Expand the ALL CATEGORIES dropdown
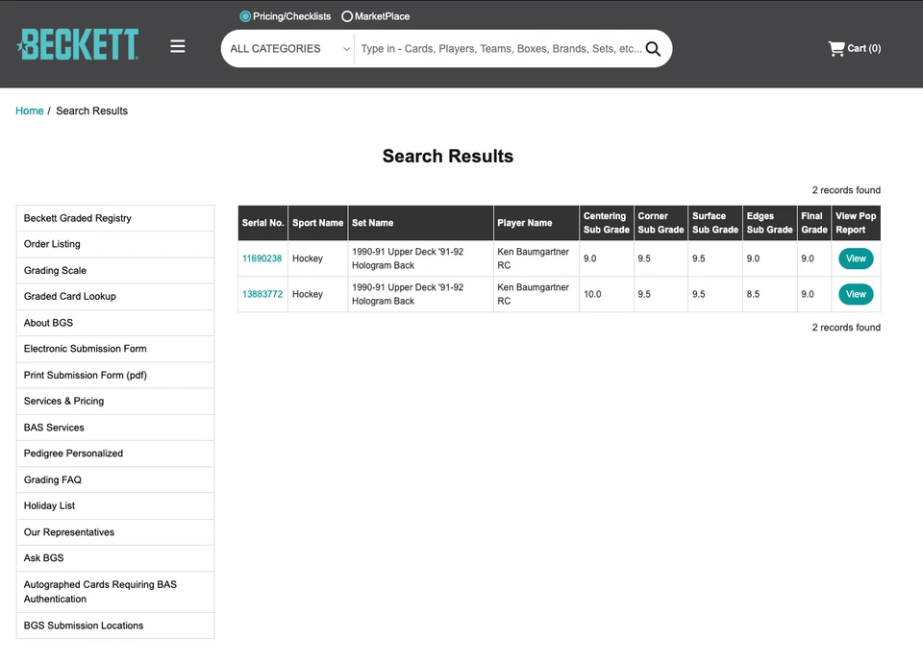 point(288,49)
